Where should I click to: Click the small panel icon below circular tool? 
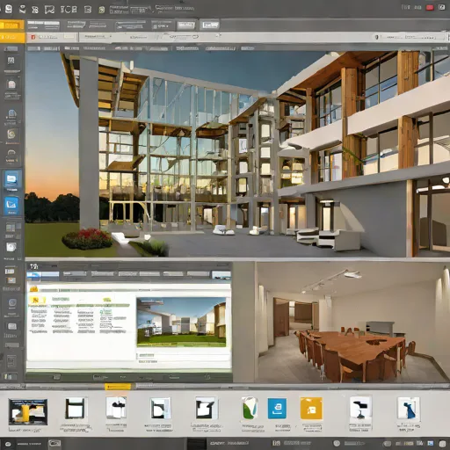[x=11, y=326]
